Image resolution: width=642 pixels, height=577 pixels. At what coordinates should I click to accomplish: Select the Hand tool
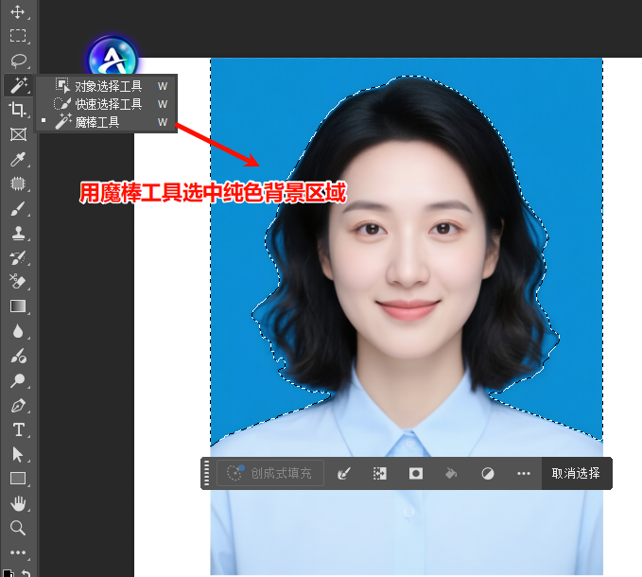17,503
